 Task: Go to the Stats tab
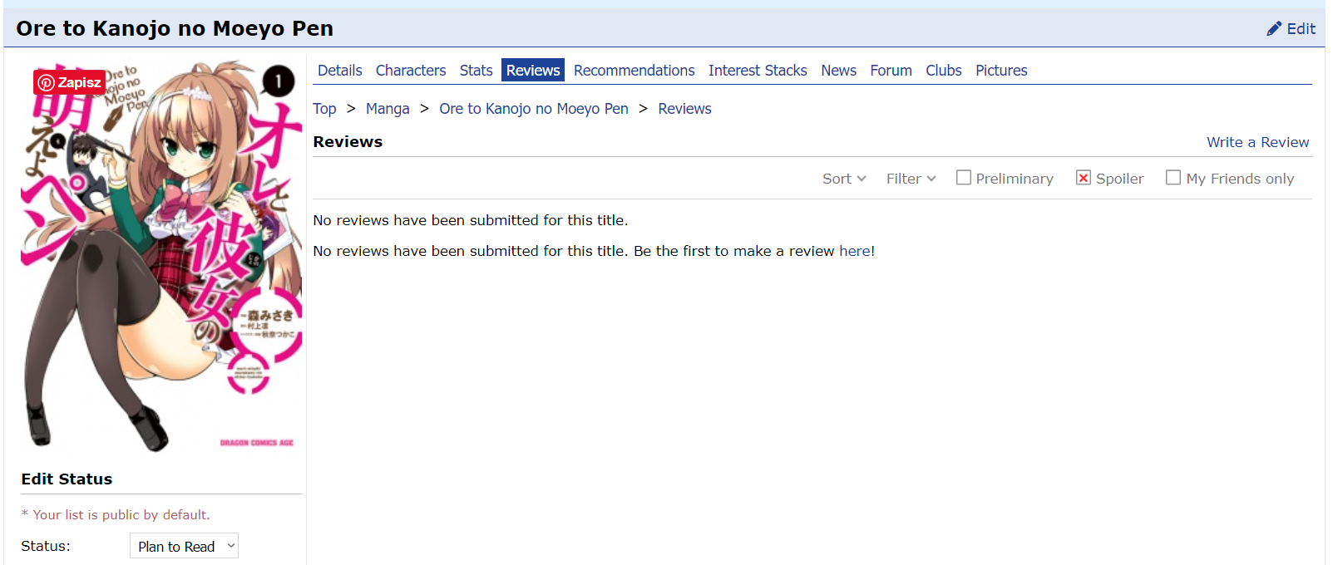(476, 71)
